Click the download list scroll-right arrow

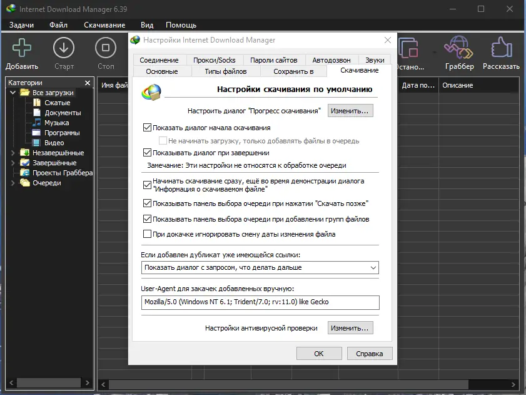[x=513, y=384]
